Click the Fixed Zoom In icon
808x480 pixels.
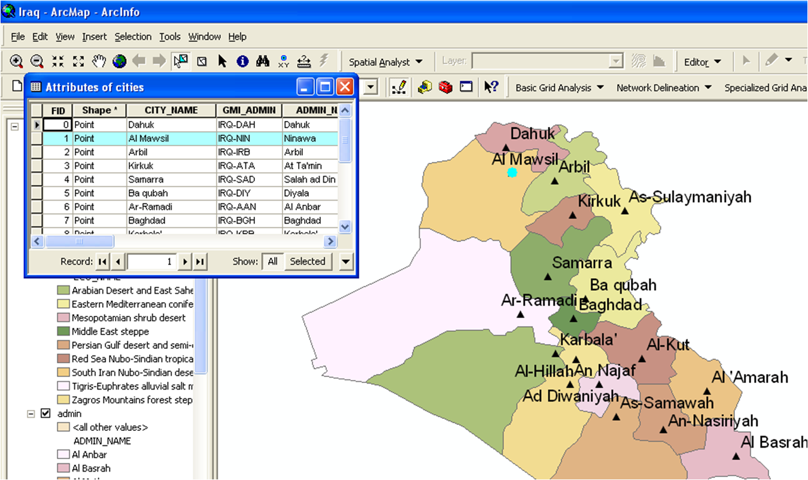tap(57, 61)
